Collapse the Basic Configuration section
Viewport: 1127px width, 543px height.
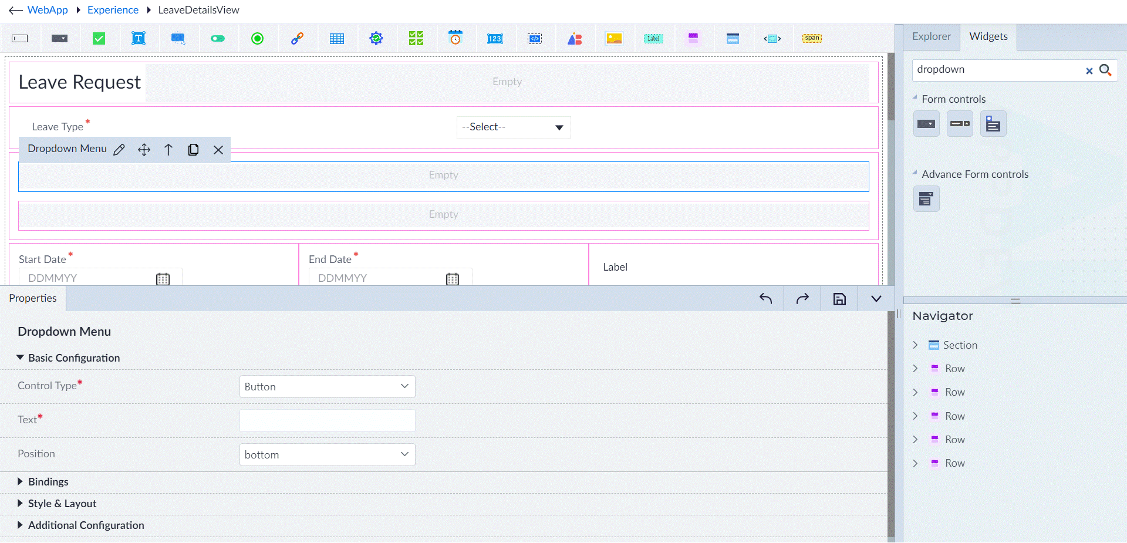(x=69, y=358)
